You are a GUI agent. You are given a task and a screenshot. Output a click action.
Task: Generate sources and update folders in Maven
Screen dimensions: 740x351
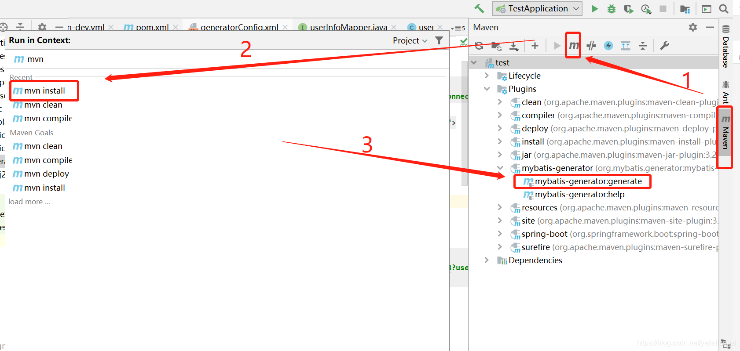pos(497,46)
